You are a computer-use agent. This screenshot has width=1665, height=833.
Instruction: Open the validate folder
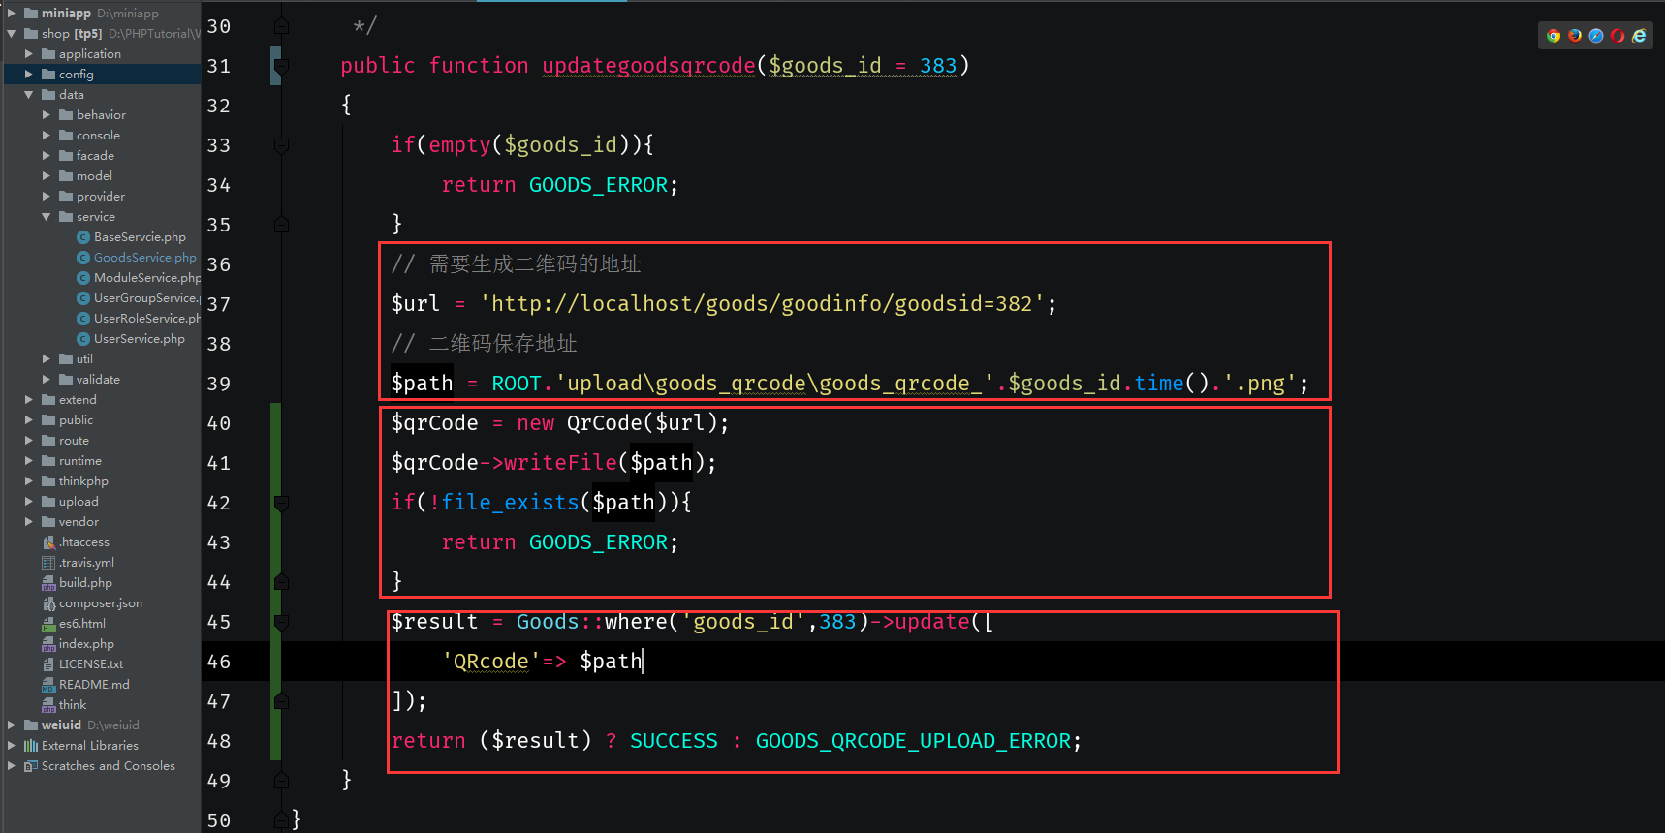pyautogui.click(x=98, y=380)
